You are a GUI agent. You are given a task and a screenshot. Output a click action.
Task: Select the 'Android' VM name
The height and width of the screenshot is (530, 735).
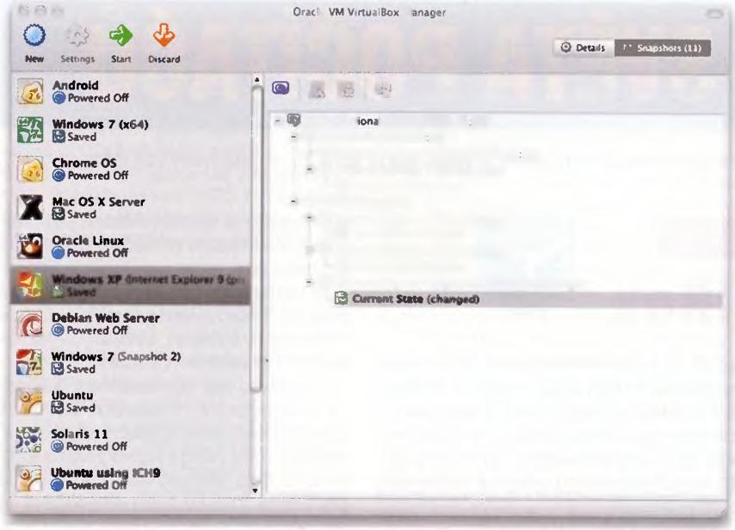pyautogui.click(x=76, y=85)
